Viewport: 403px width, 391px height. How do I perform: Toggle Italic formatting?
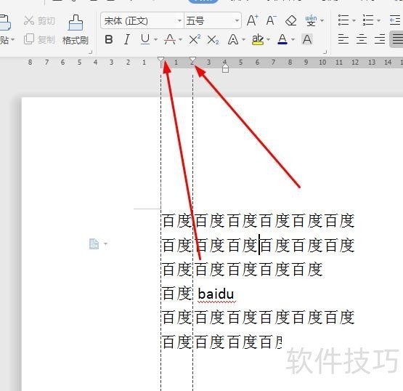[x=126, y=40]
